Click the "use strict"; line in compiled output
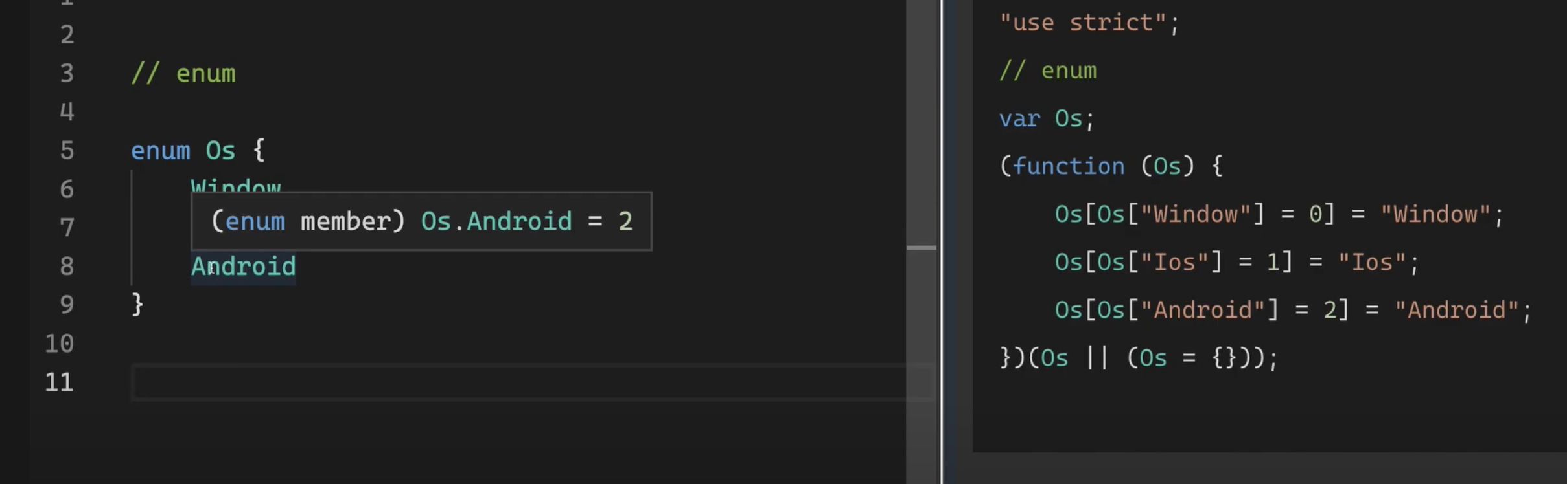The image size is (1567, 484). pyautogui.click(x=1089, y=23)
